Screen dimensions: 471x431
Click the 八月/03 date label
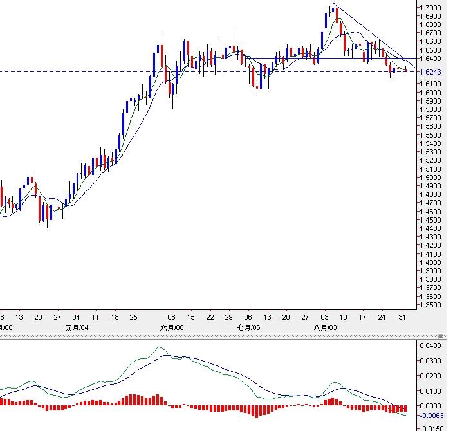[326, 327]
